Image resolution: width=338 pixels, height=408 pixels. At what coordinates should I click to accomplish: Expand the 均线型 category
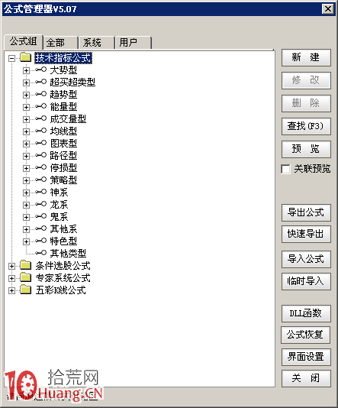[x=26, y=131]
